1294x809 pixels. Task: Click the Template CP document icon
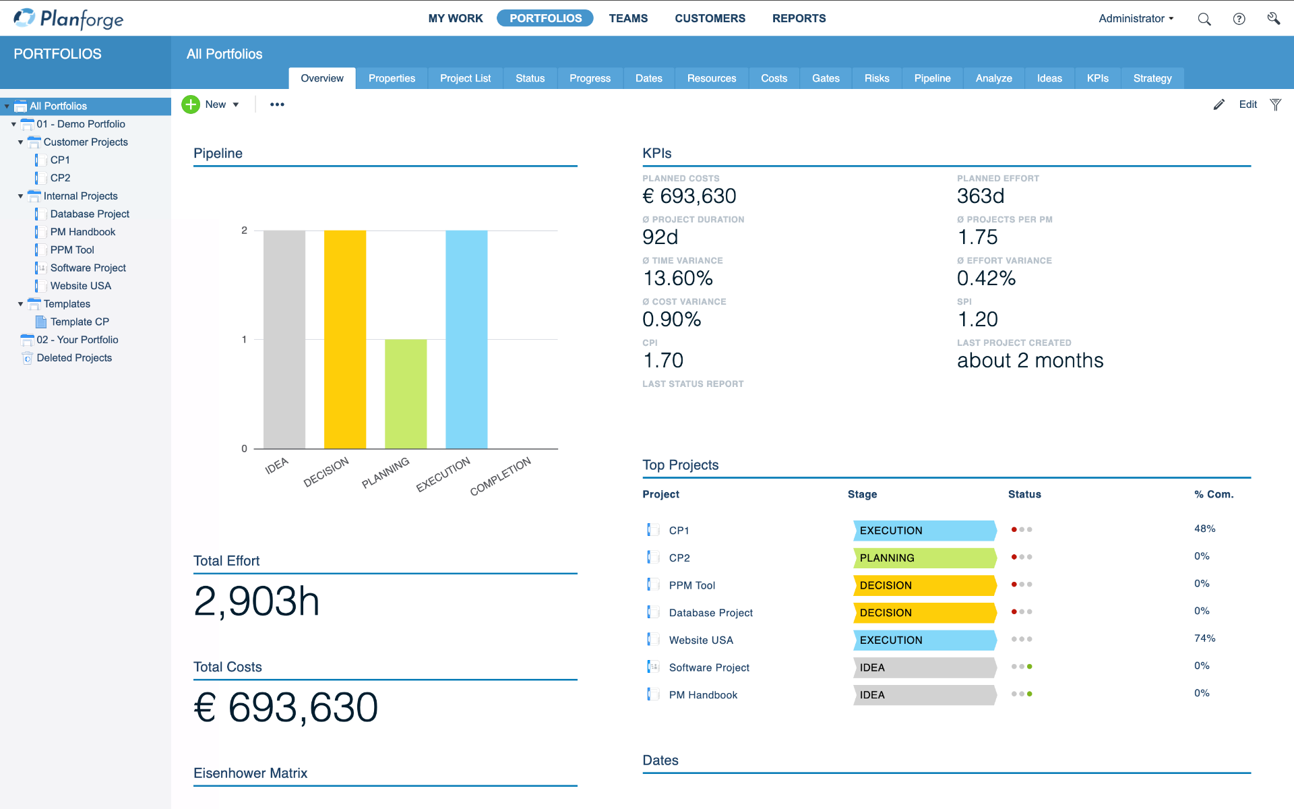[40, 322]
